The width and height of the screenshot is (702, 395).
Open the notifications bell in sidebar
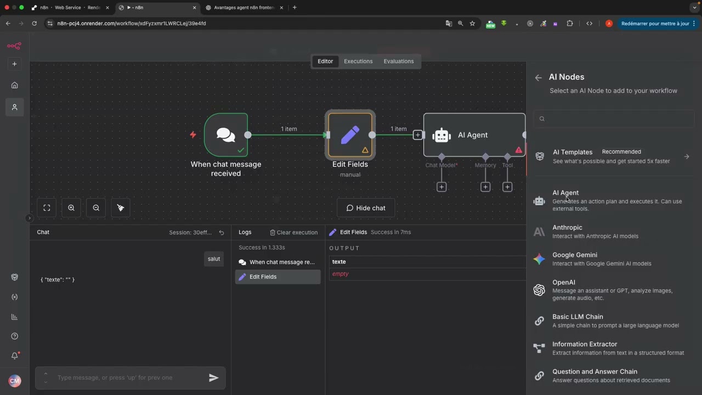(15, 356)
